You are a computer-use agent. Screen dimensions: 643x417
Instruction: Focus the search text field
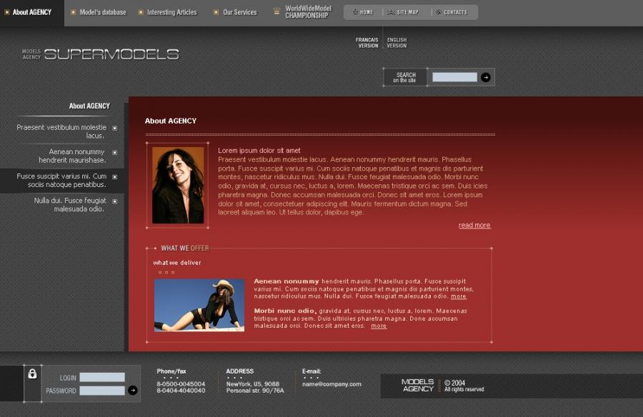click(x=454, y=77)
